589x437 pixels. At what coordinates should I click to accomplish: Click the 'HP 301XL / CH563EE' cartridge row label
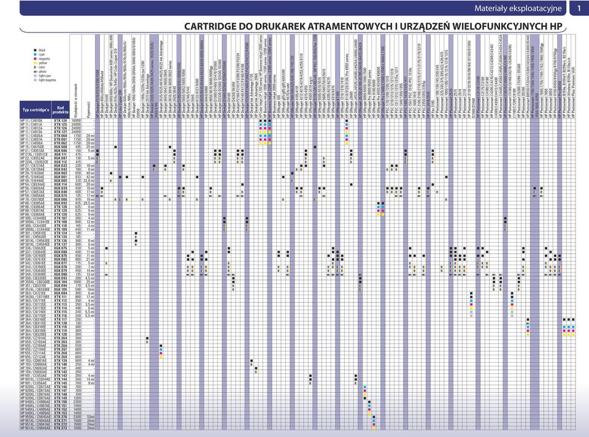(x=35, y=241)
